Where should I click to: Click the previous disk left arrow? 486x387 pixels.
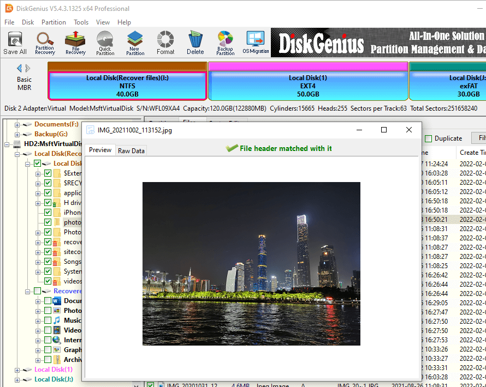tap(20, 68)
